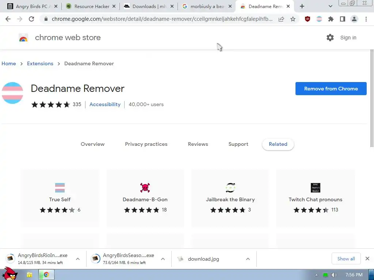
Task: Switch to the Resource Hacker tab
Action: coord(91,7)
